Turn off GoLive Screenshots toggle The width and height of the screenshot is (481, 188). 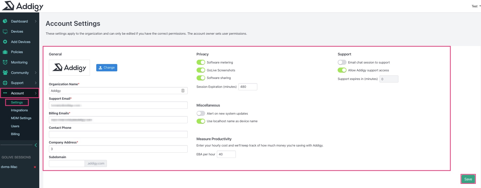[x=201, y=70]
